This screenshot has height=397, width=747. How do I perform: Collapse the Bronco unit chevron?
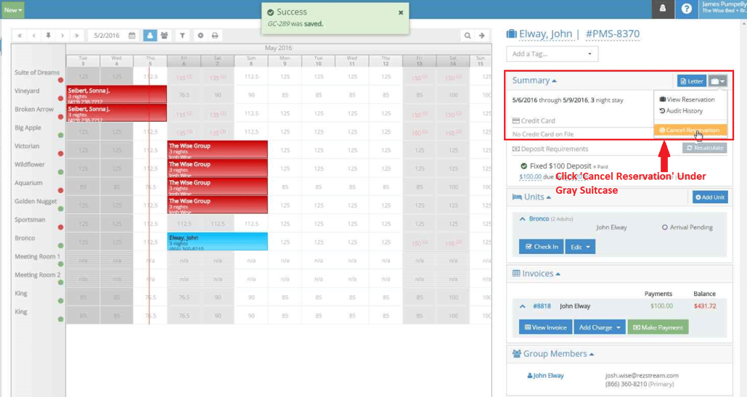(522, 219)
